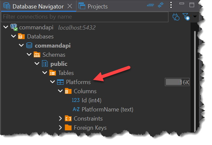
Task: Click the Databases folder icon
Action: [x=21, y=36]
